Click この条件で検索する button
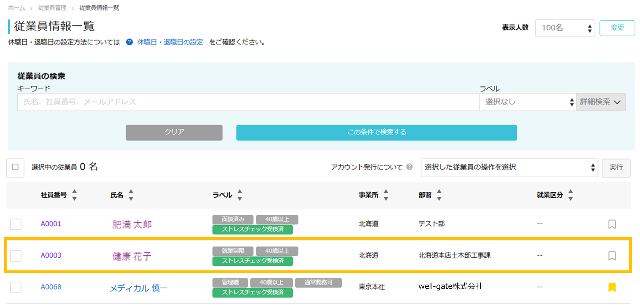The width and height of the screenshot is (640, 305). [x=377, y=132]
